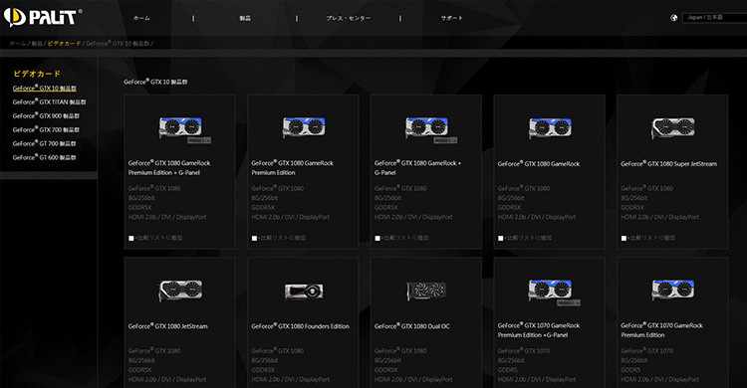The image size is (747, 388).
Task: Click the globe icon beside the region selector
Action: tap(673, 18)
